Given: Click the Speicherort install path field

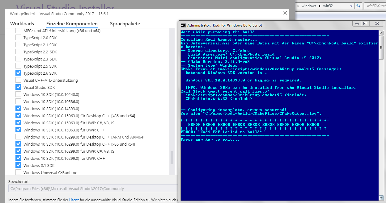Looking at the screenshot, I should pyautogui.click(x=93, y=188).
